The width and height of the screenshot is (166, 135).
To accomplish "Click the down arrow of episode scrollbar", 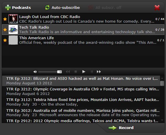I will click(162, 120).
